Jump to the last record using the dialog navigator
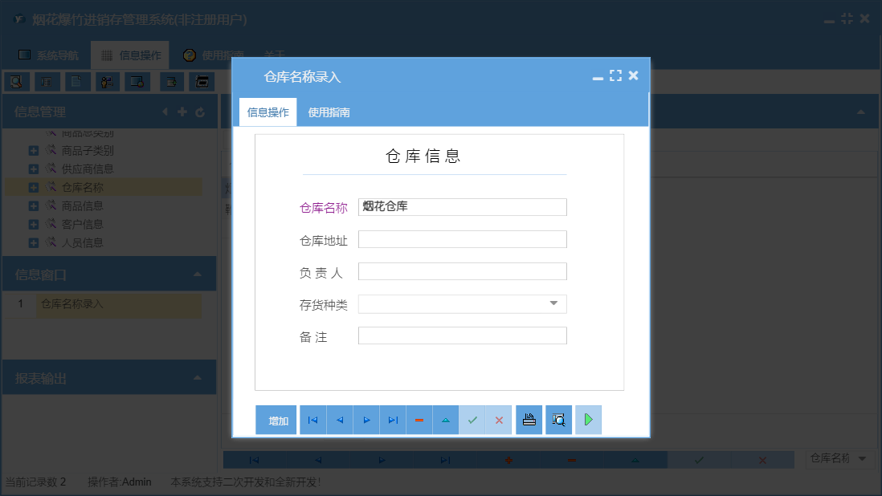 coord(393,419)
